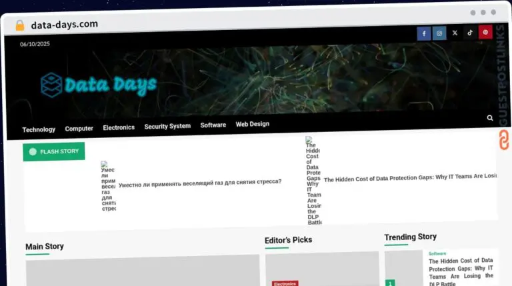Click the Main Story heading
512x286 pixels.
pos(45,247)
